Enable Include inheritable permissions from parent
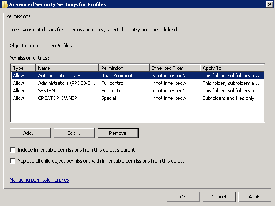 click(13, 150)
